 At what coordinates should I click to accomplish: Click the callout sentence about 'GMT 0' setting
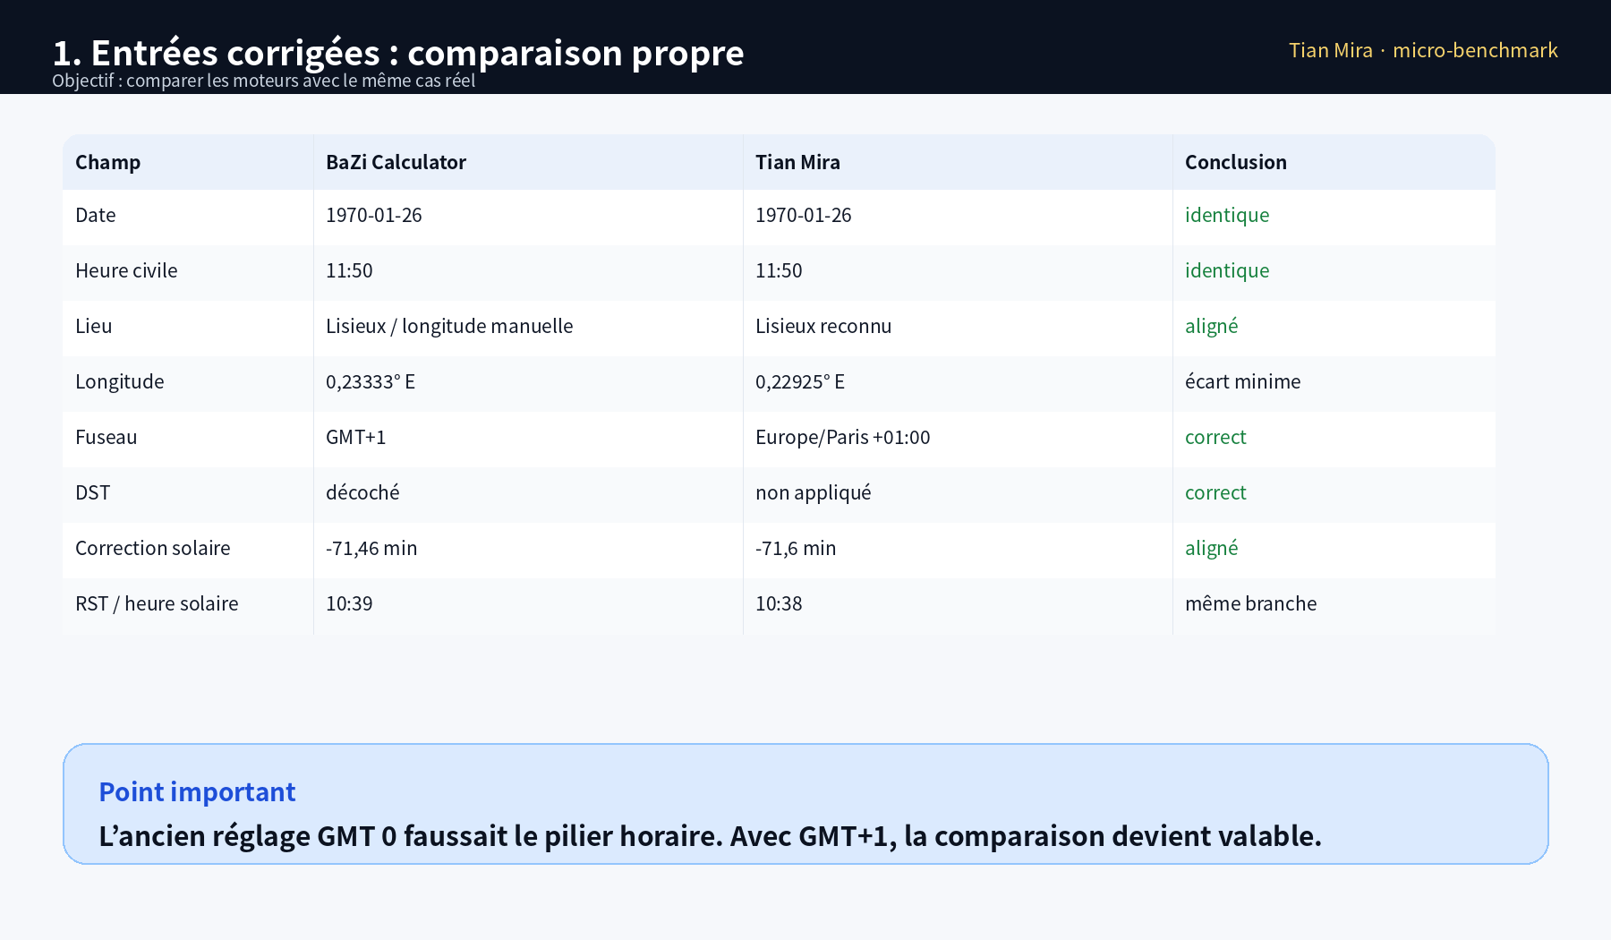tap(710, 835)
